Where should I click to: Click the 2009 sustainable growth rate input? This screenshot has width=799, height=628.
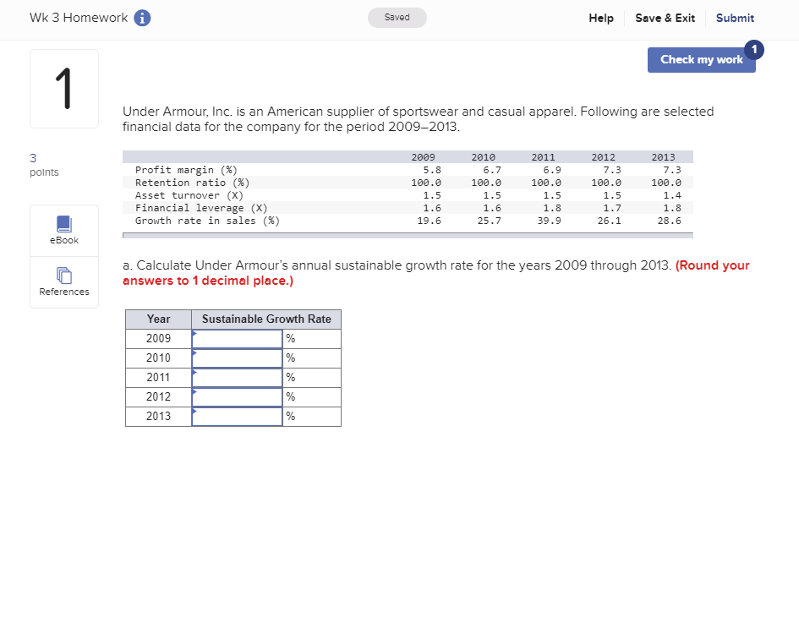coord(237,338)
